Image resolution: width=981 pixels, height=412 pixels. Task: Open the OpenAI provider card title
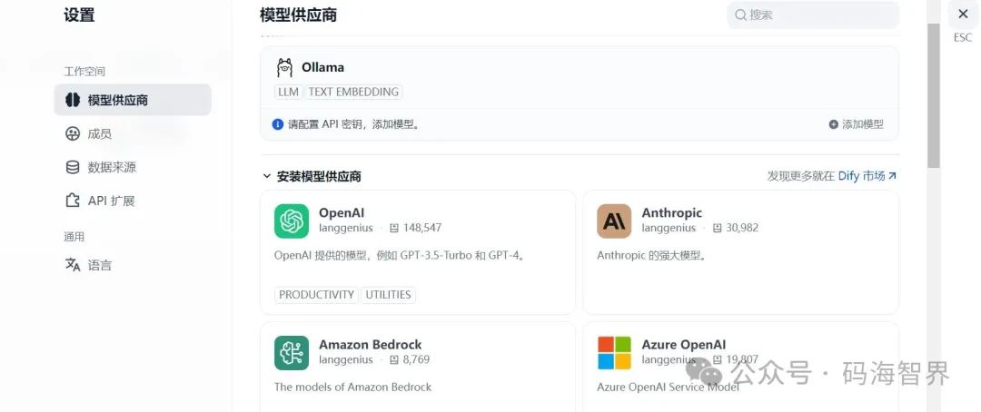click(x=342, y=213)
